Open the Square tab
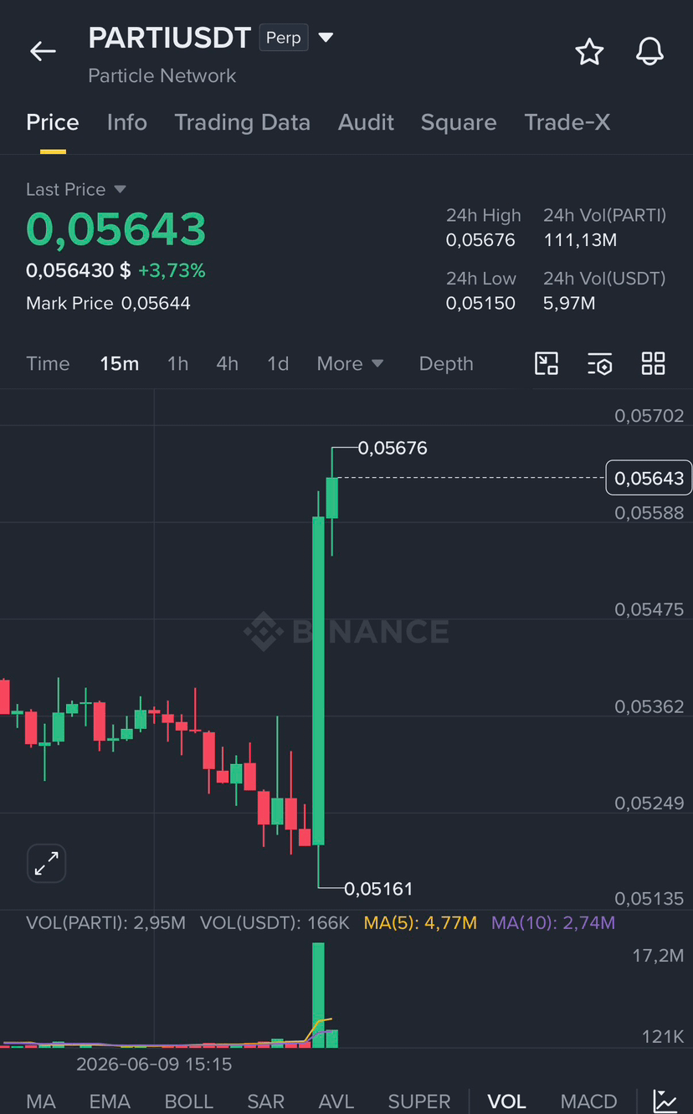Screen dimensions: 693x1114 459,122
